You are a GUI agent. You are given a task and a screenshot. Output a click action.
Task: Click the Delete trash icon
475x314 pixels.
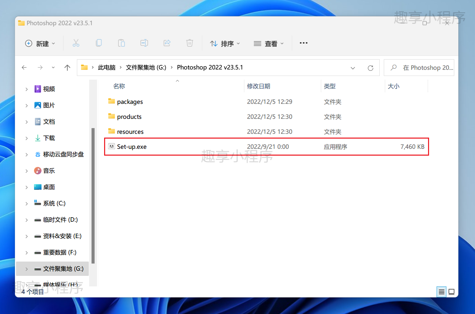tap(190, 43)
